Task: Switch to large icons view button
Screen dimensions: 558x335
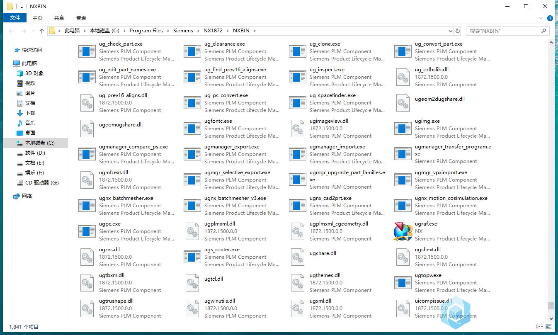Action: pos(548,327)
